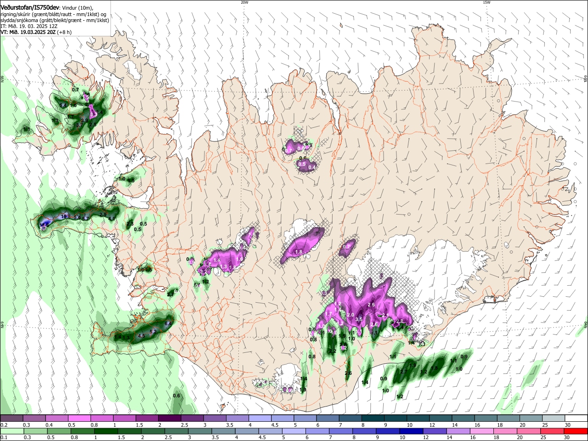Select the snow legend swatch labeled 0.4
The height and width of the screenshot is (441, 588).
click(57, 418)
